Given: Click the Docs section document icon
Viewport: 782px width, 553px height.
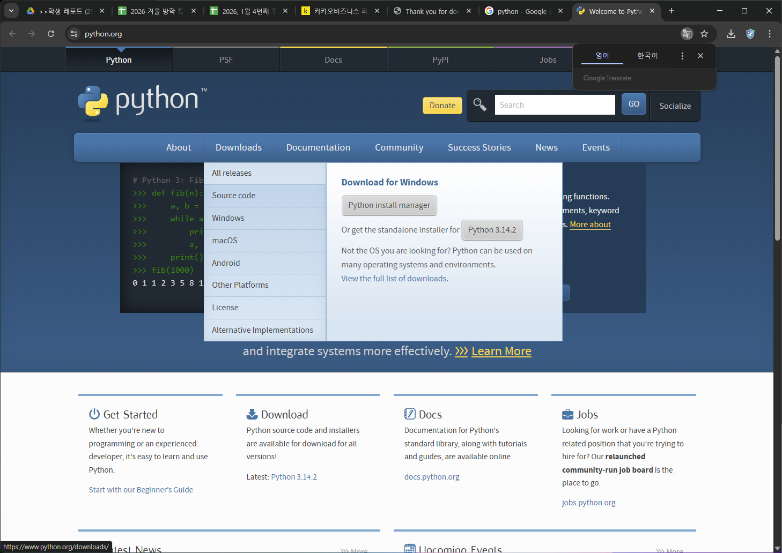Looking at the screenshot, I should 410,414.
